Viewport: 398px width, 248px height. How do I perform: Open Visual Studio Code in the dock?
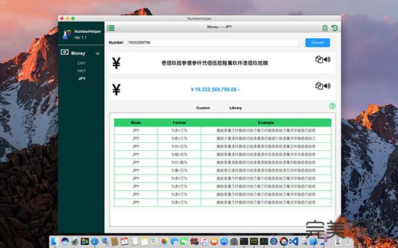coord(294,241)
